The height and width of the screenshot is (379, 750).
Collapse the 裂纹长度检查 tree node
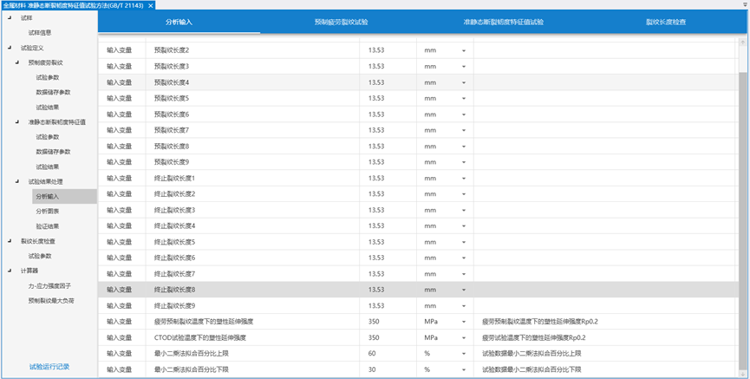click(x=10, y=241)
